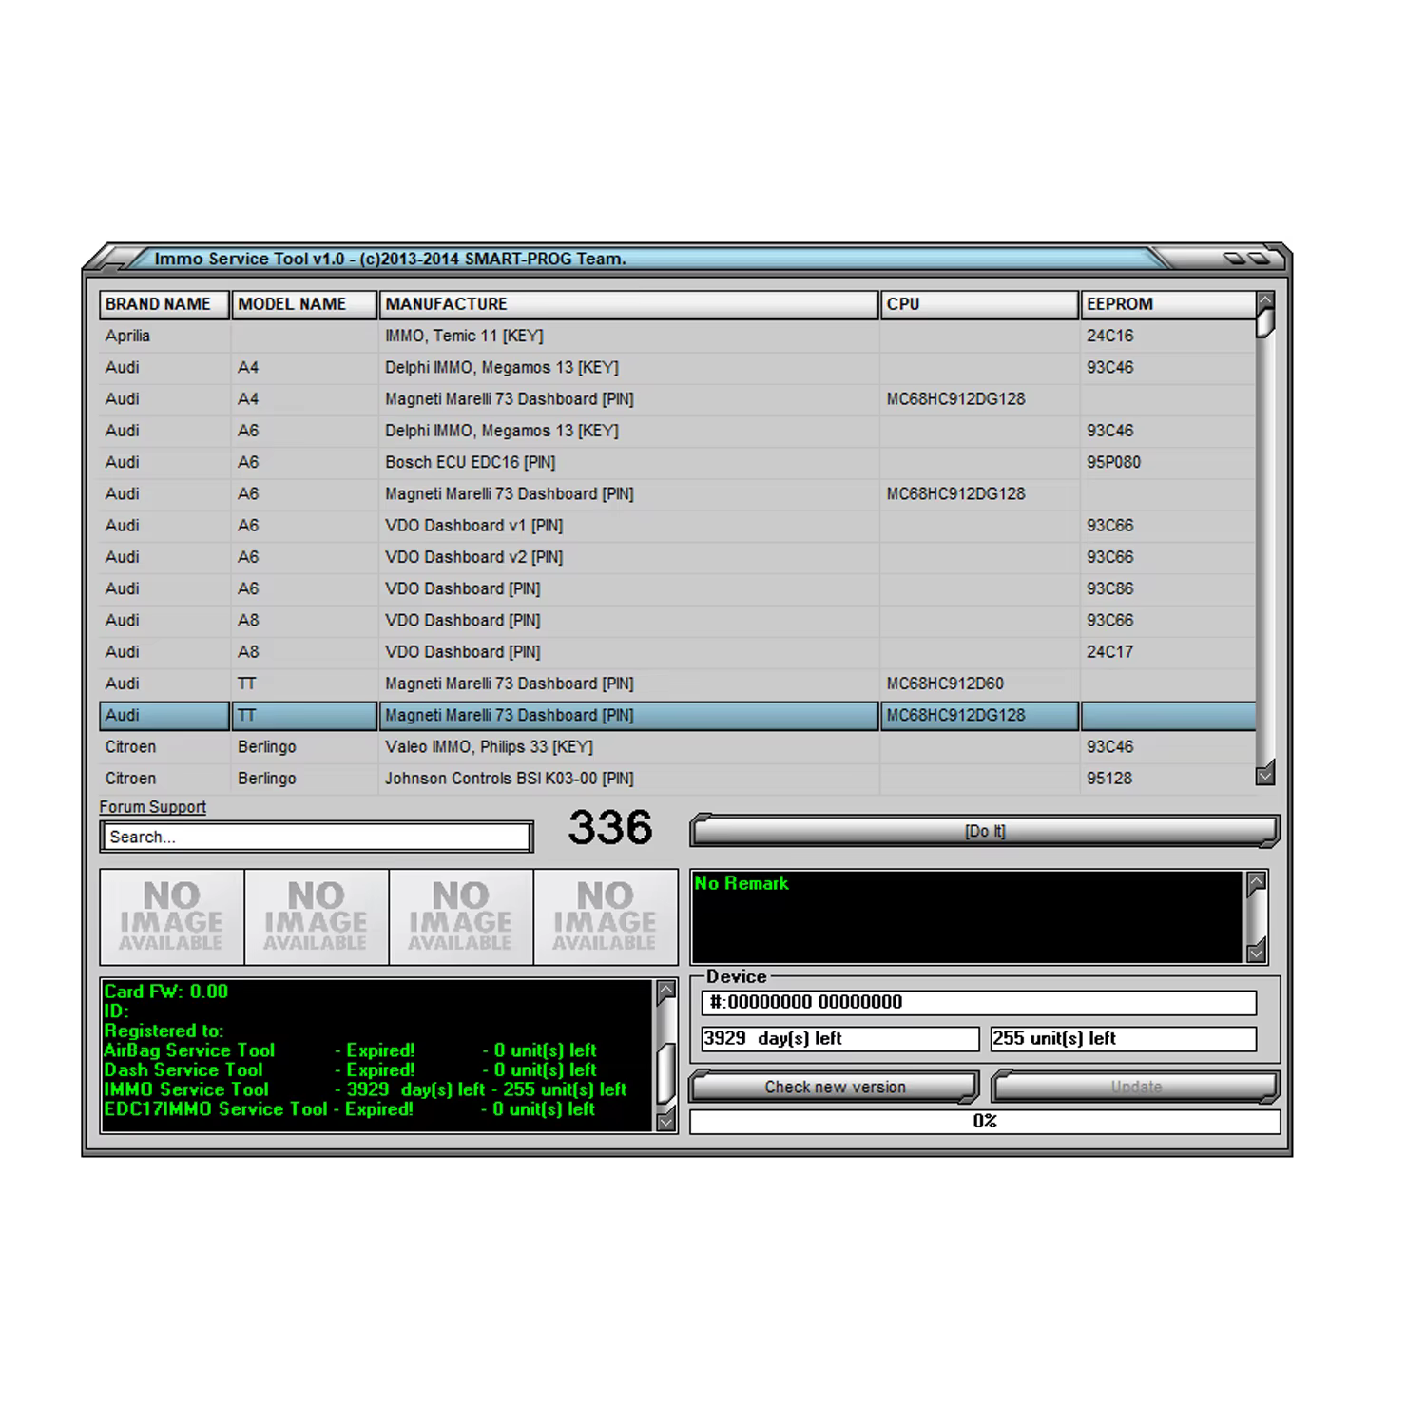This screenshot has width=1426, height=1426.
Task: Click the device ID #:00000000 field
Action: click(x=979, y=1002)
